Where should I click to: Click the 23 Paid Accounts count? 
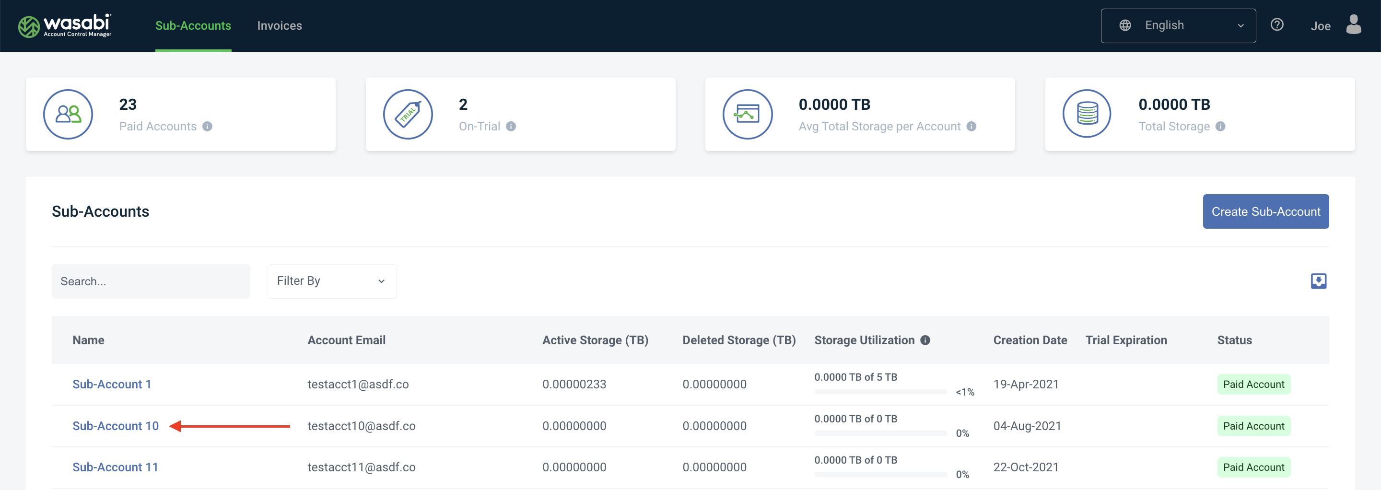(128, 104)
